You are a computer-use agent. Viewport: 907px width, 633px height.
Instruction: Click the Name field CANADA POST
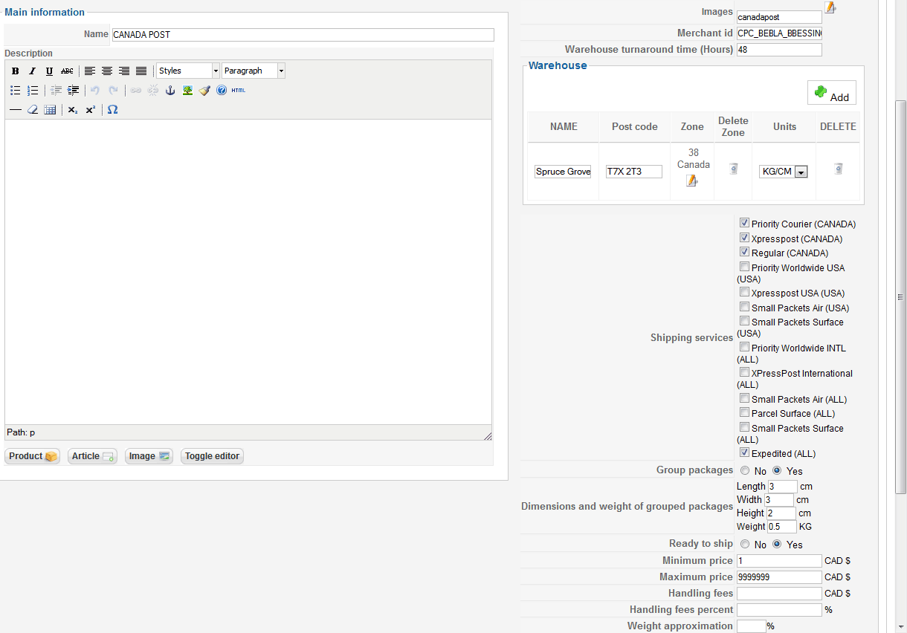click(x=303, y=35)
